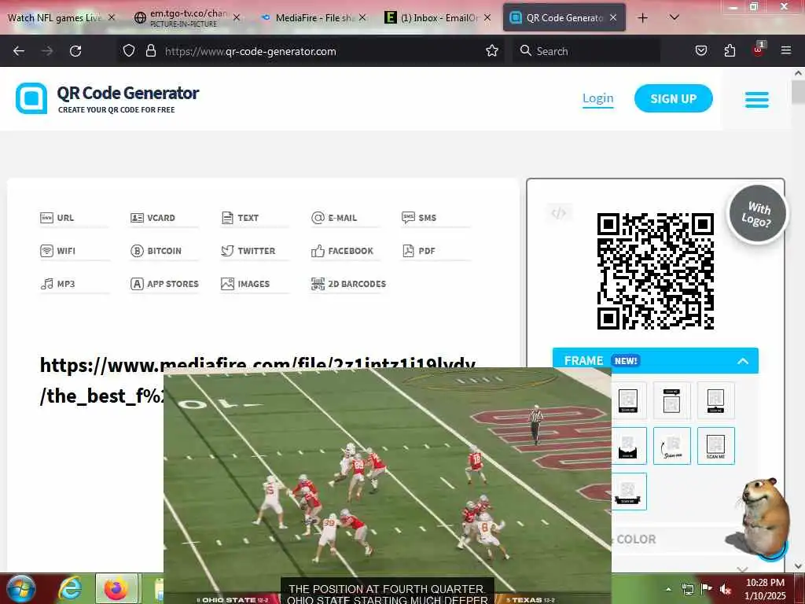Open a new browser tab

tap(642, 18)
